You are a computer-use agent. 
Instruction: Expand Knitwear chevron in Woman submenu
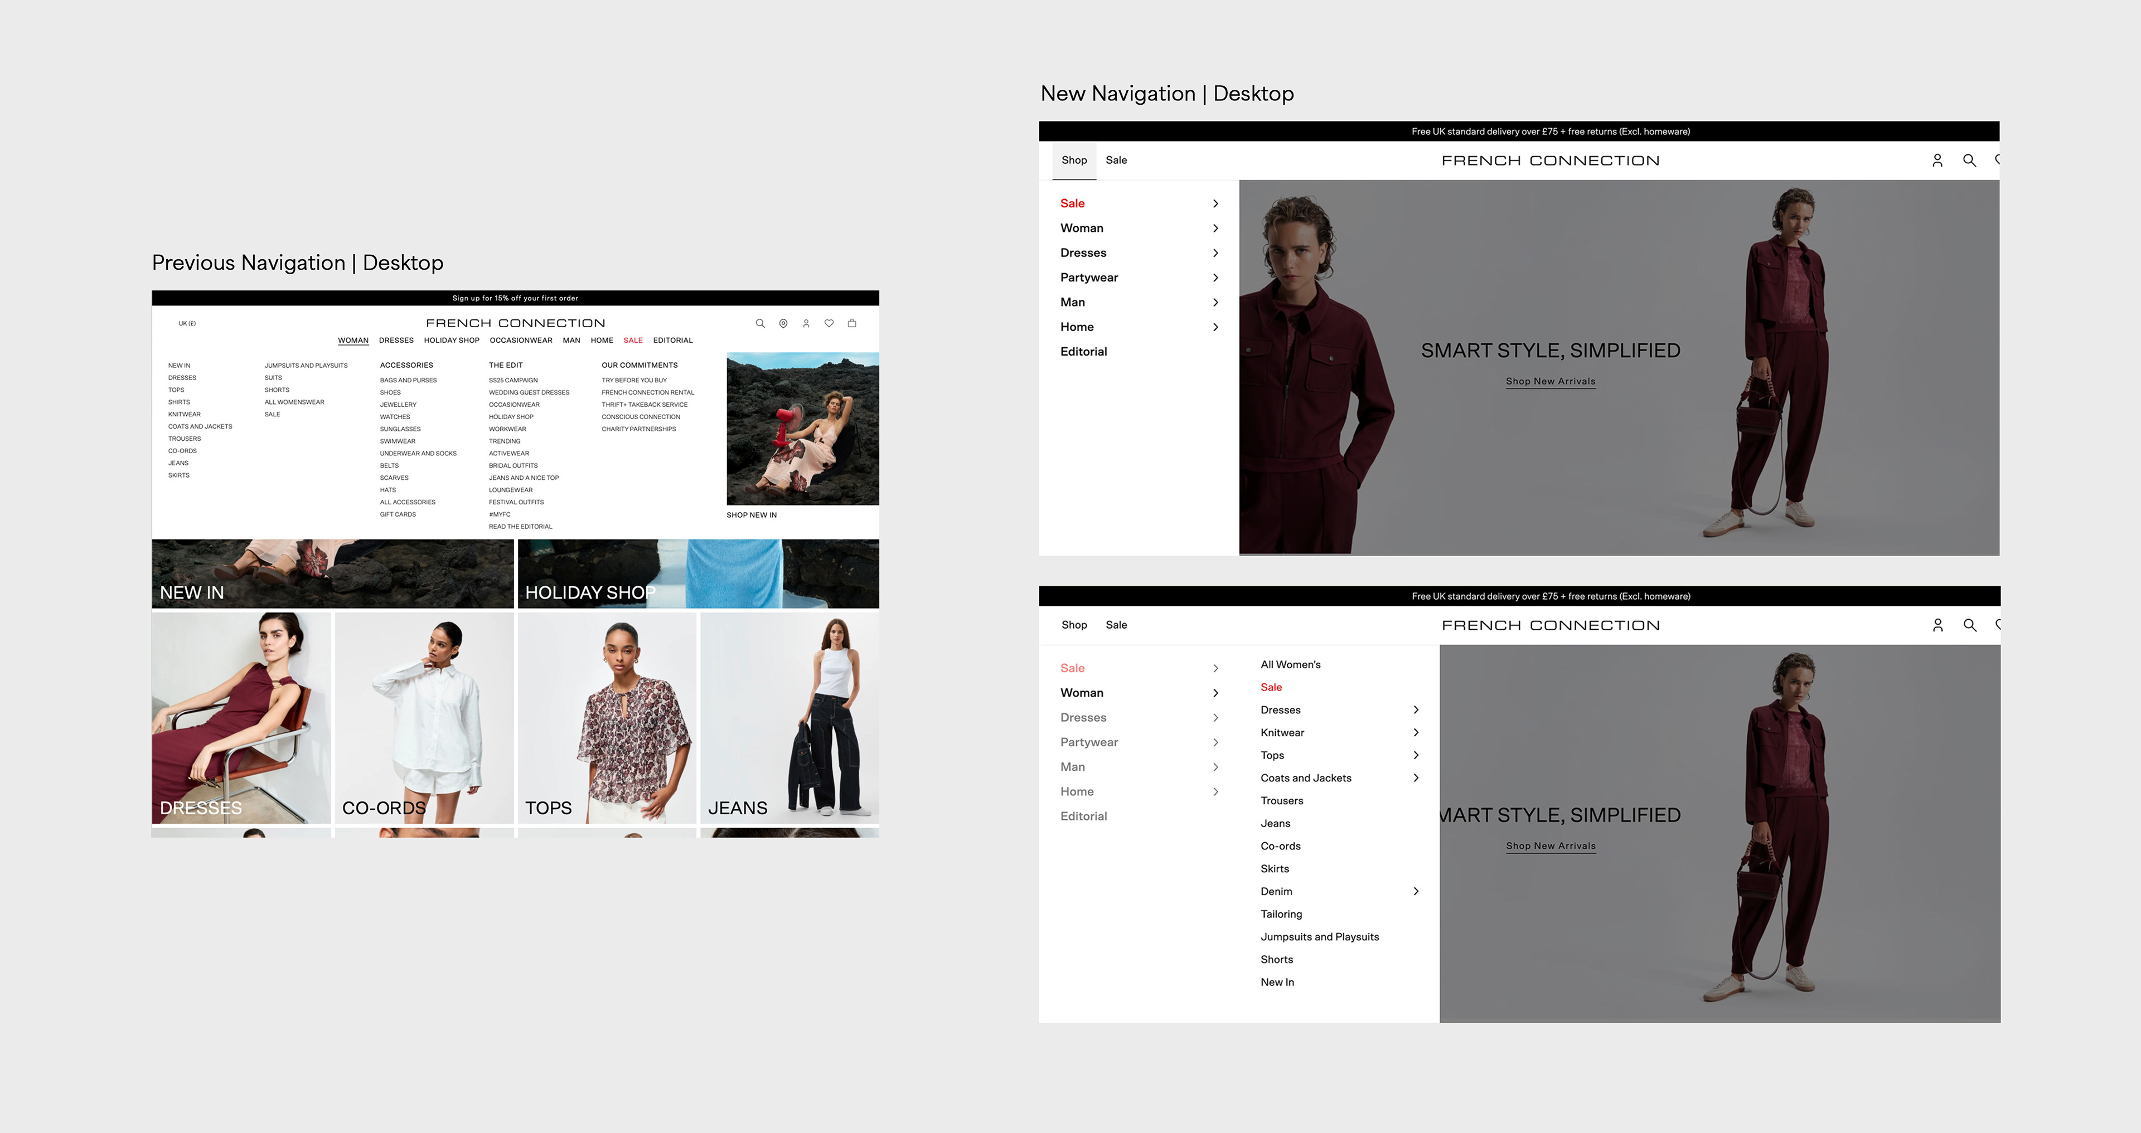point(1416,733)
